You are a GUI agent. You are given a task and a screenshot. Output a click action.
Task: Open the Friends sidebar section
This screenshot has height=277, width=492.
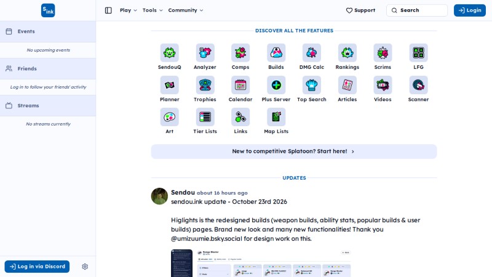(x=48, y=68)
